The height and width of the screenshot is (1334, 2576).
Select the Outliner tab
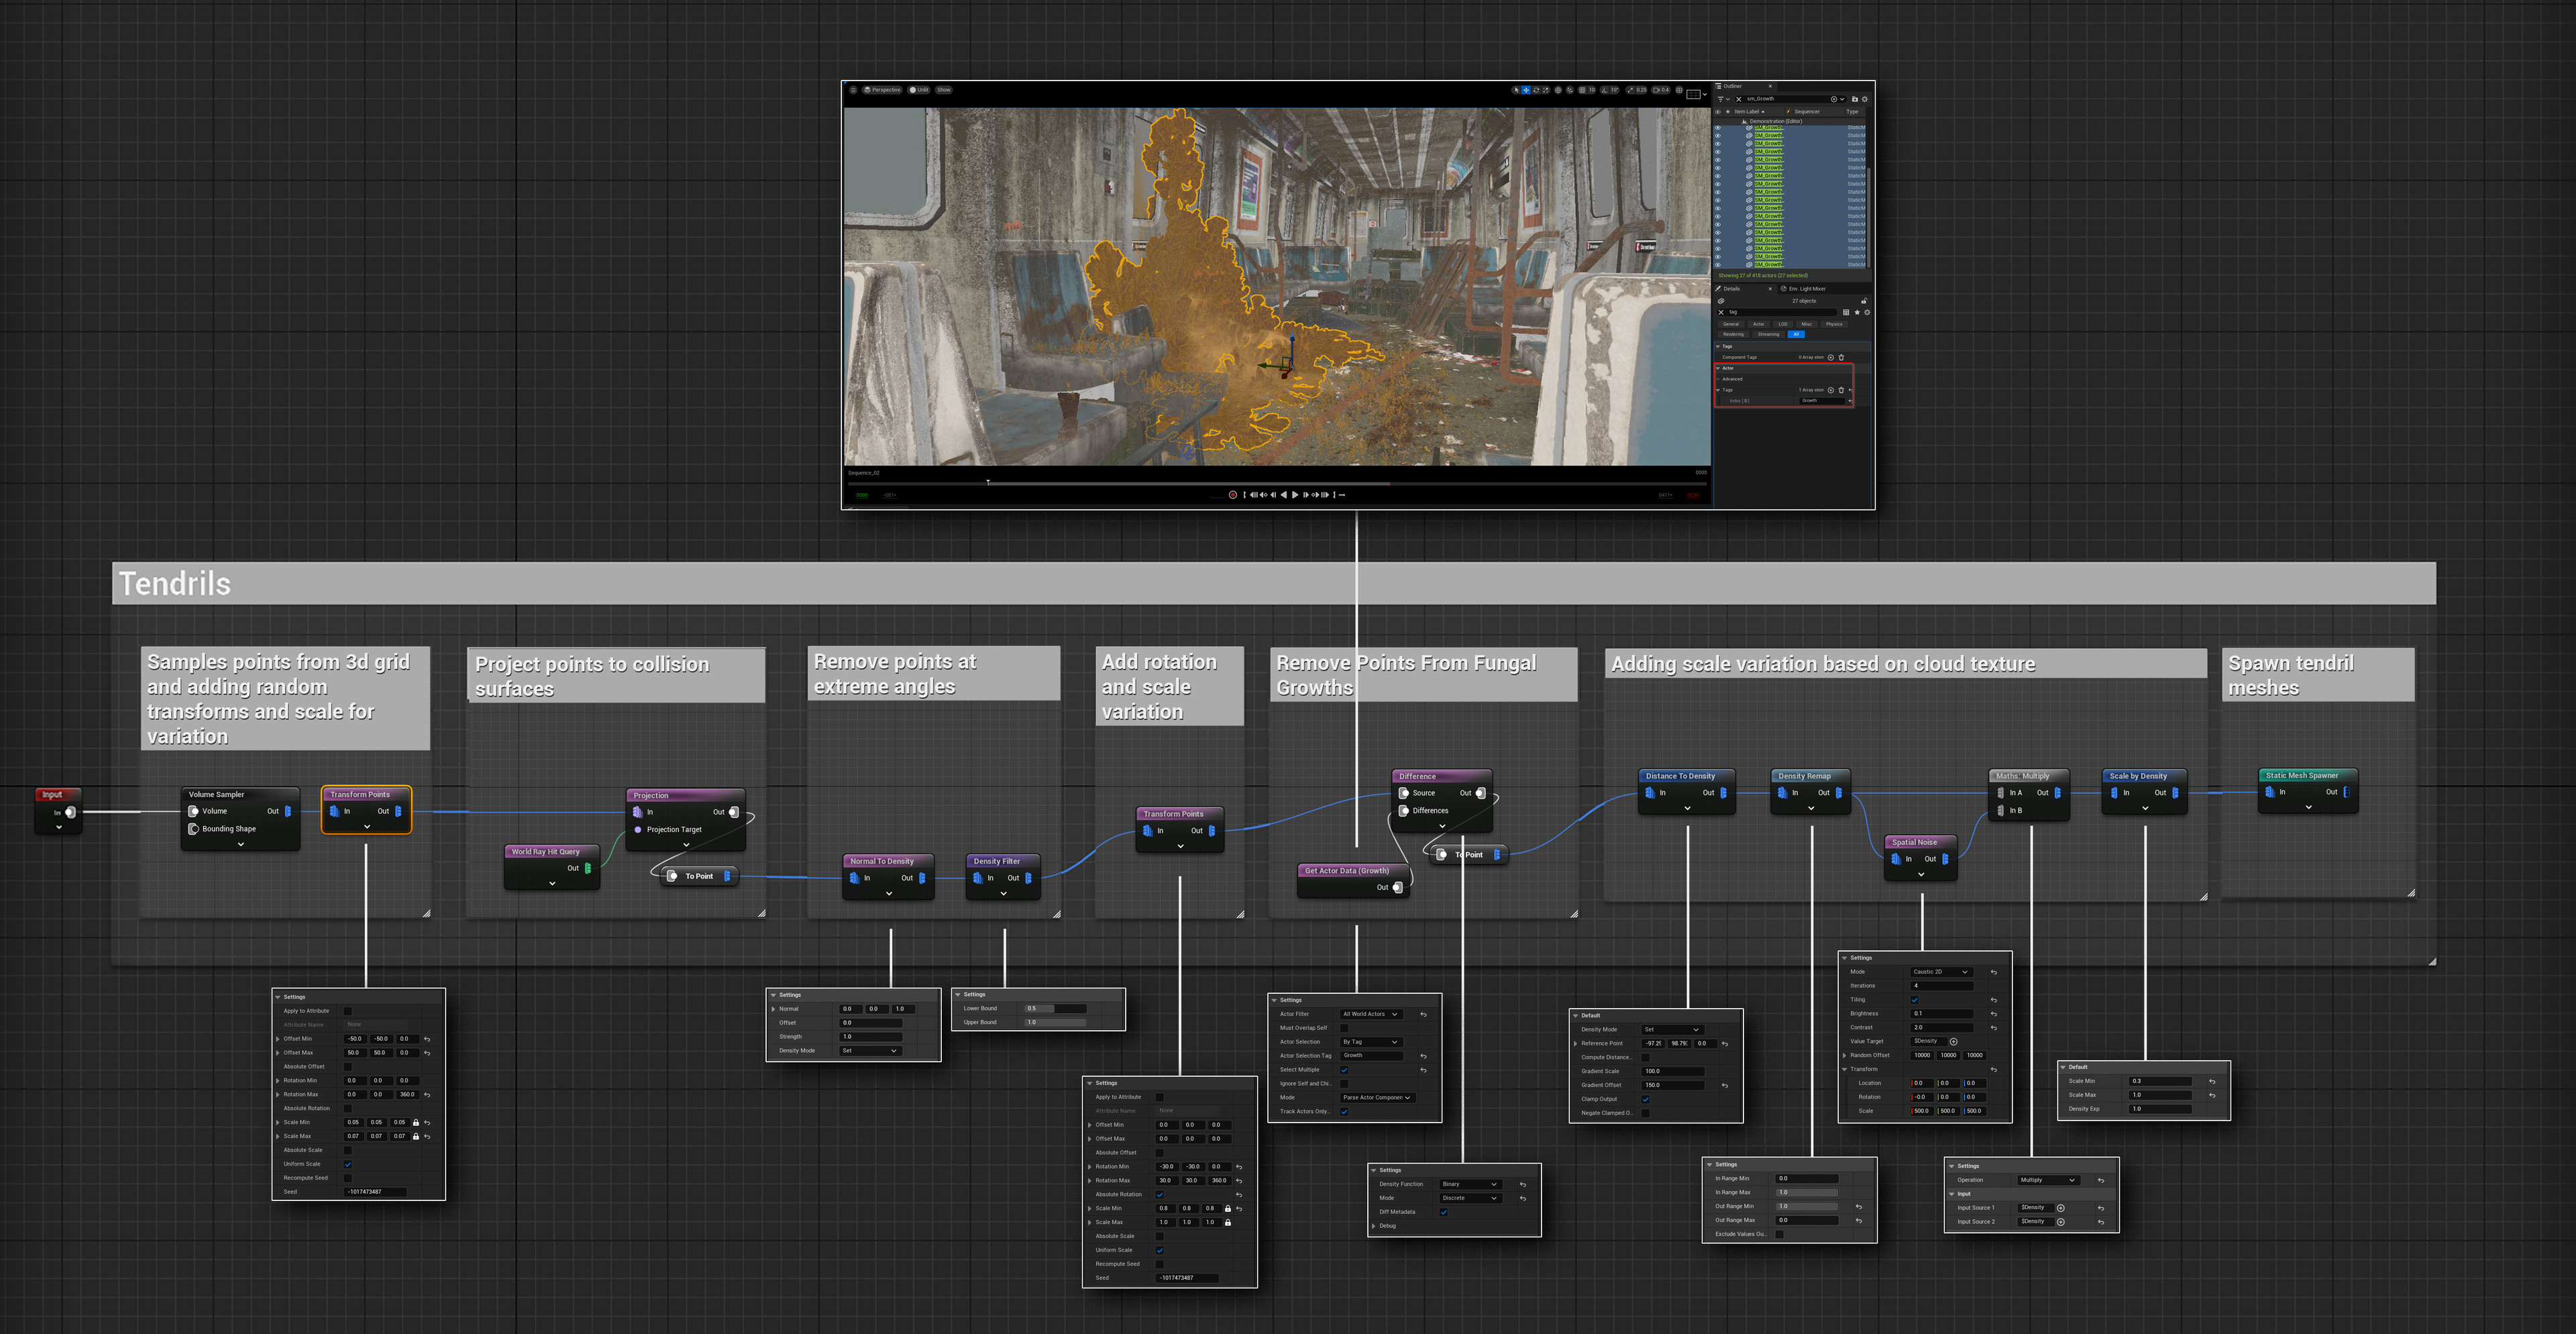pyautogui.click(x=1732, y=86)
